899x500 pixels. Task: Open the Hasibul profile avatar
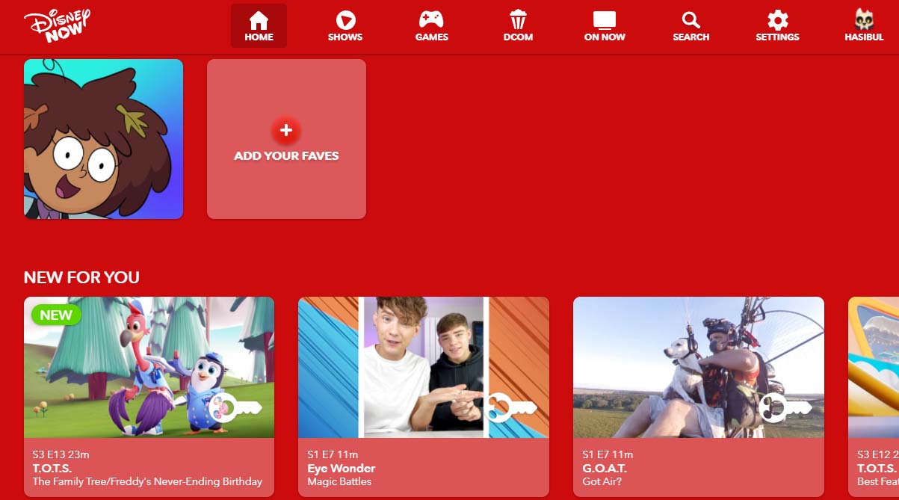[x=864, y=20]
